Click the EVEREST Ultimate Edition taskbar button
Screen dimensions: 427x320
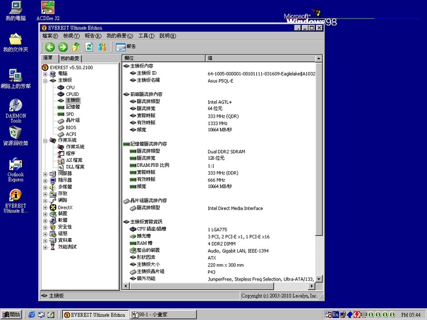95,315
